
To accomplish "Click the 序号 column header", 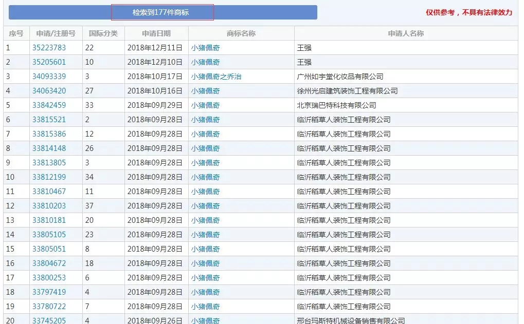I will (x=15, y=33).
